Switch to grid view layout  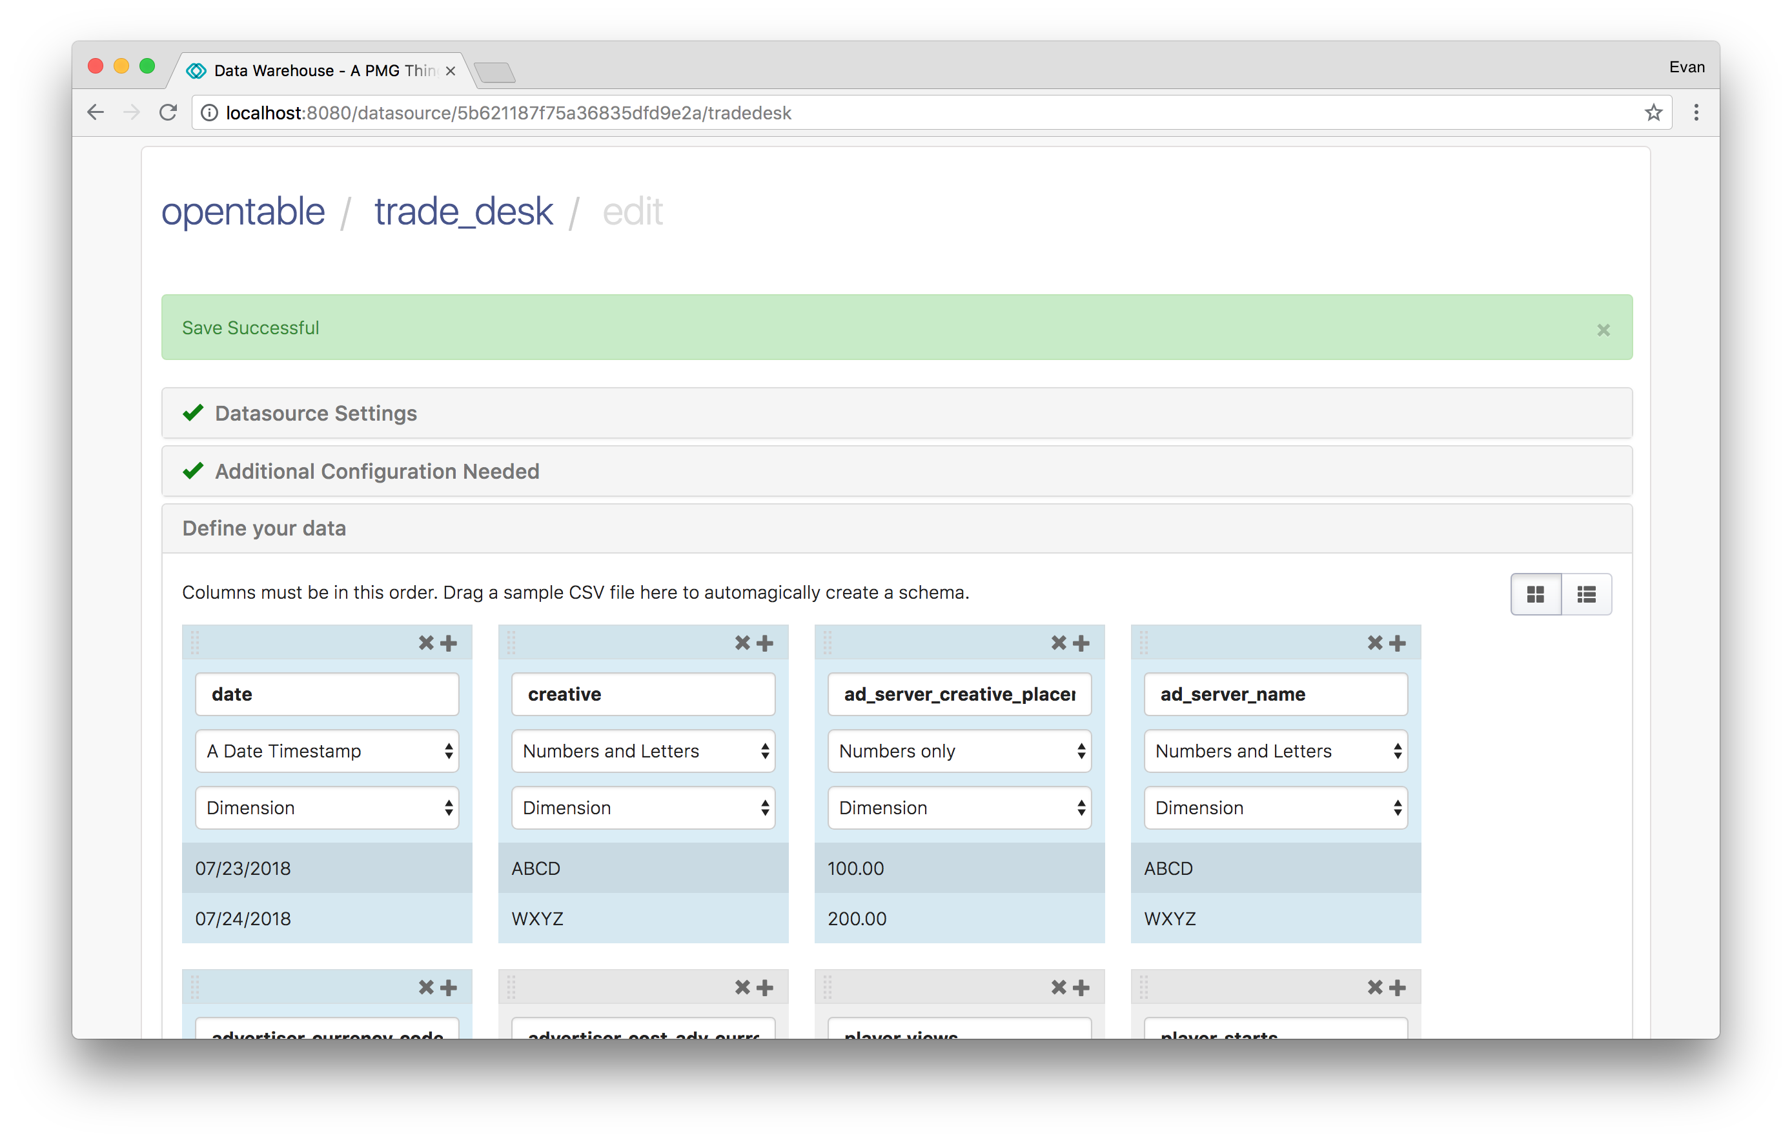tap(1535, 594)
